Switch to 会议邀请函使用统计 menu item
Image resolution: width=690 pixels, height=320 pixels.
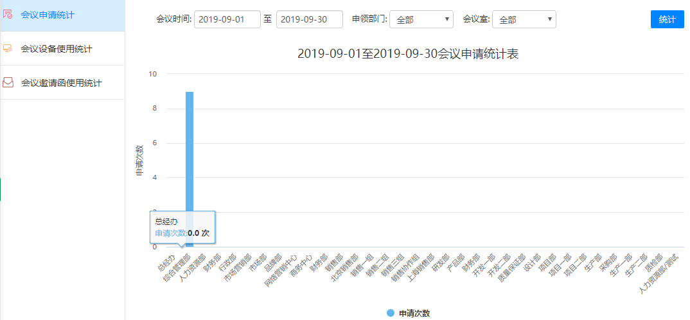tap(61, 83)
